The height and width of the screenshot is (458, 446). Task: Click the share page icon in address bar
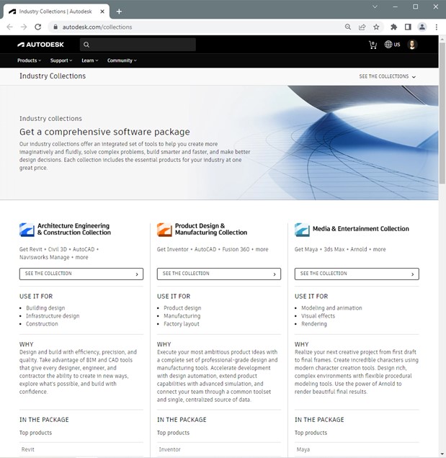coord(362,27)
